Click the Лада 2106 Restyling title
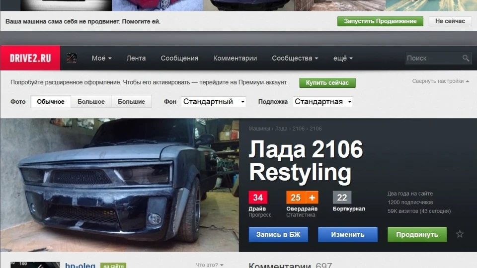This screenshot has width=477, height=268. click(306, 161)
